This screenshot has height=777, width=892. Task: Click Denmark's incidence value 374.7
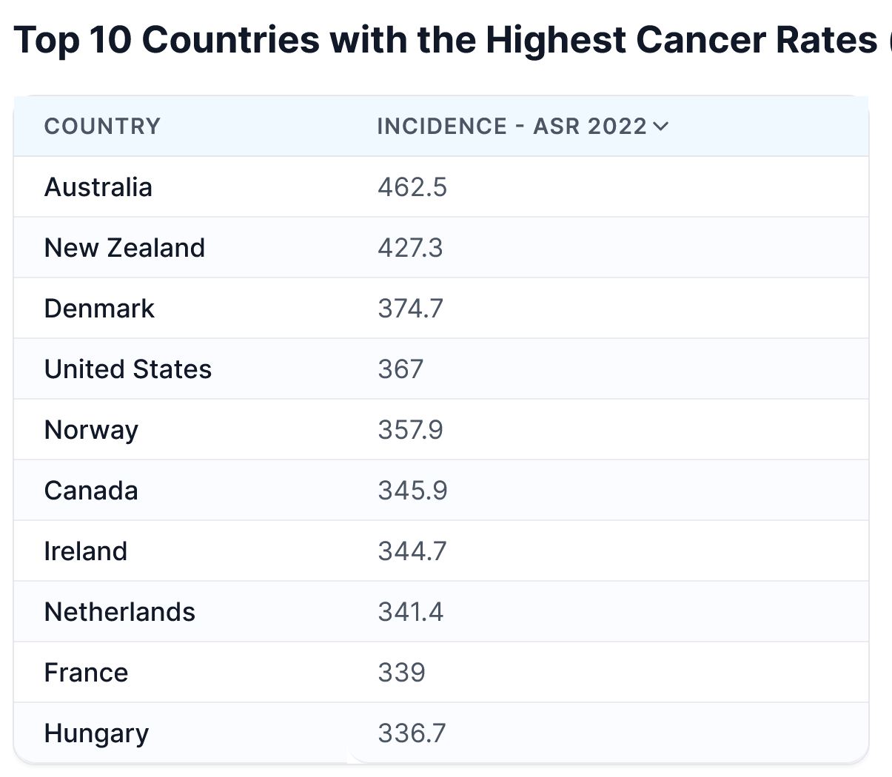coord(410,309)
